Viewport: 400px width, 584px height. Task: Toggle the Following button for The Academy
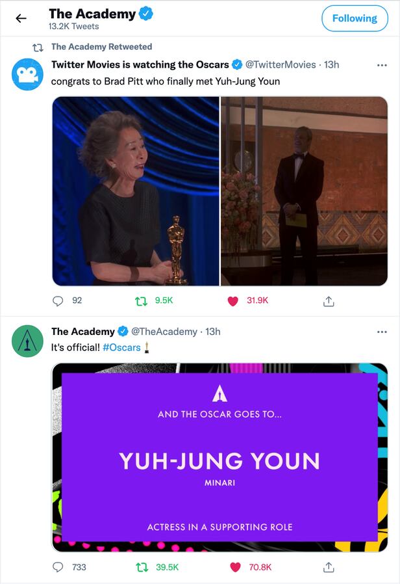pyautogui.click(x=355, y=18)
